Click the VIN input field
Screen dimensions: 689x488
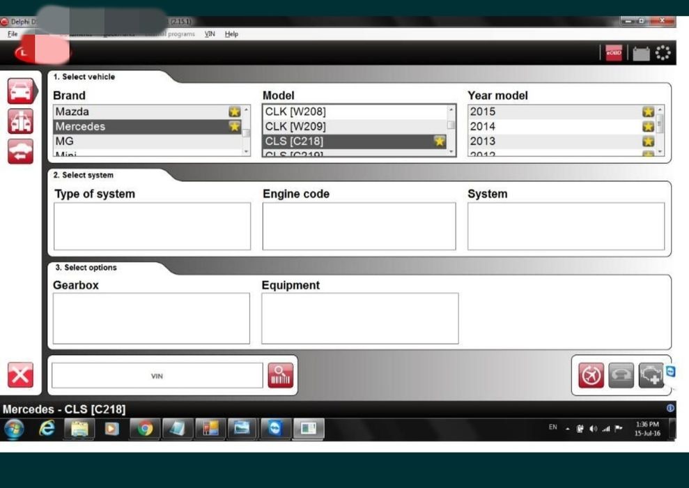click(157, 376)
